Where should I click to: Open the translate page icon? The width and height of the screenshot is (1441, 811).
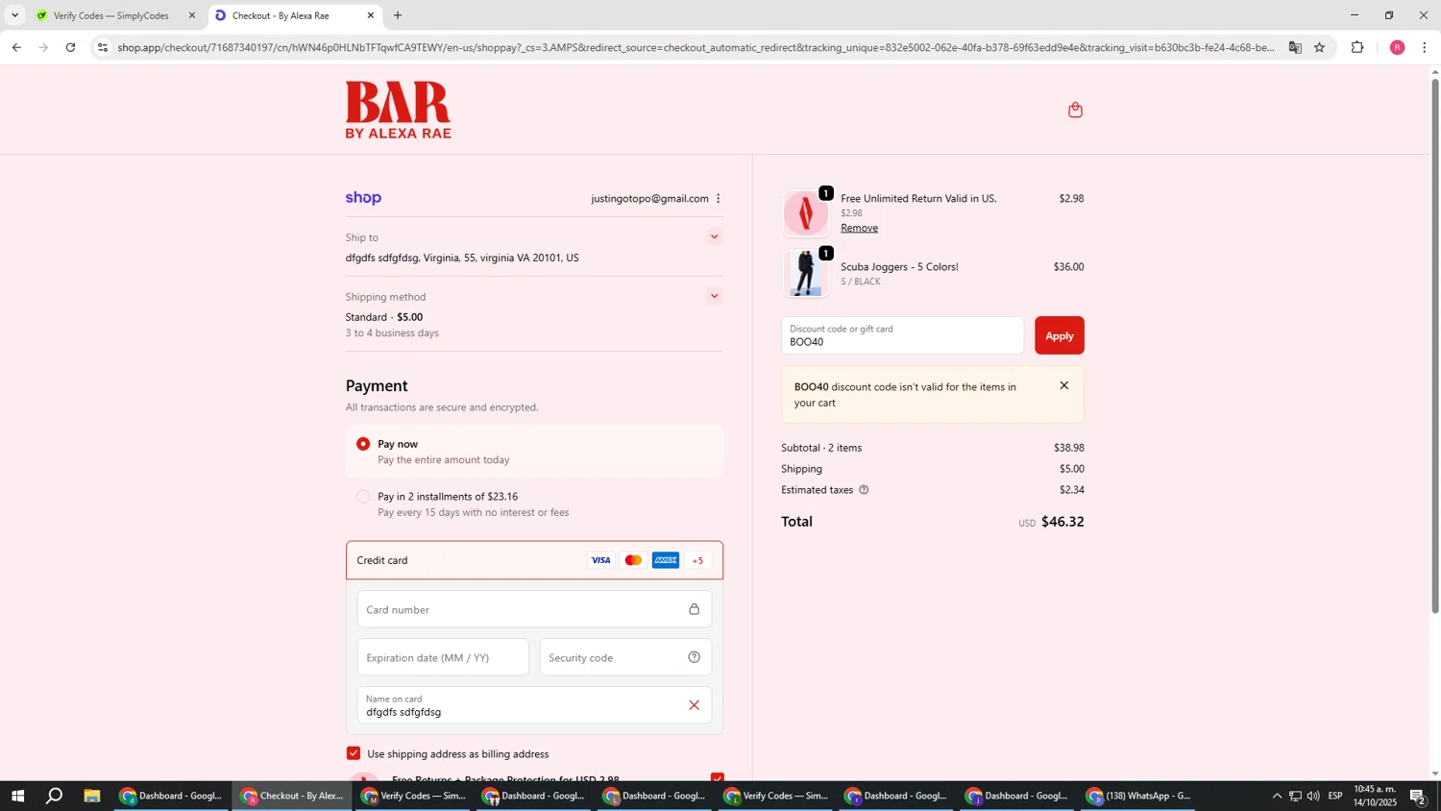[x=1295, y=47]
